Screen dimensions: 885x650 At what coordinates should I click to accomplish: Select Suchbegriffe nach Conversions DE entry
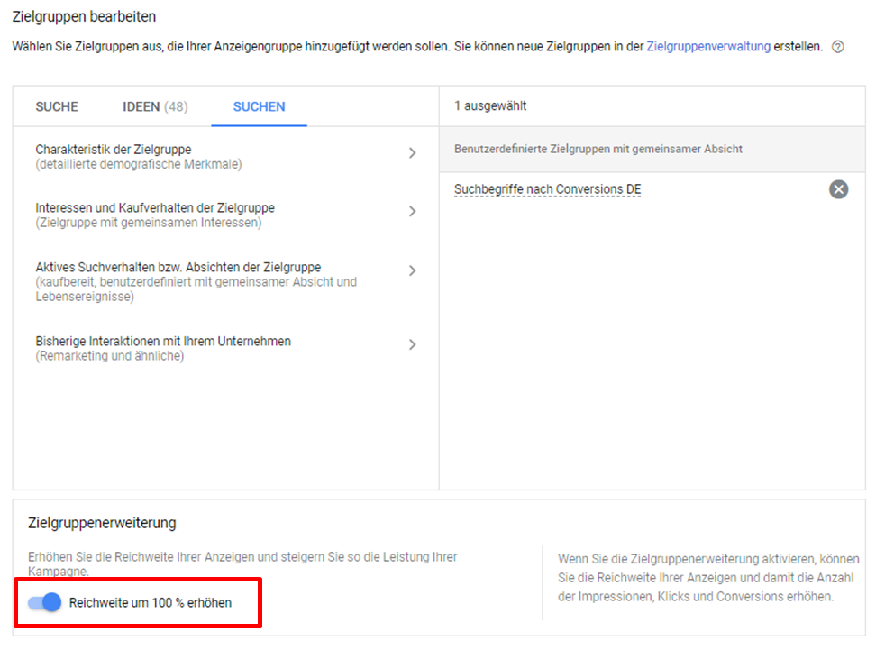click(x=548, y=189)
